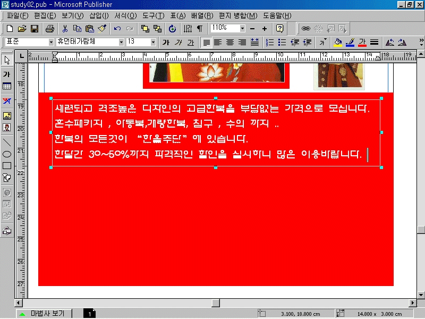Expand the font size dropdown 13
Screen dimensions: 425x319
153,42
